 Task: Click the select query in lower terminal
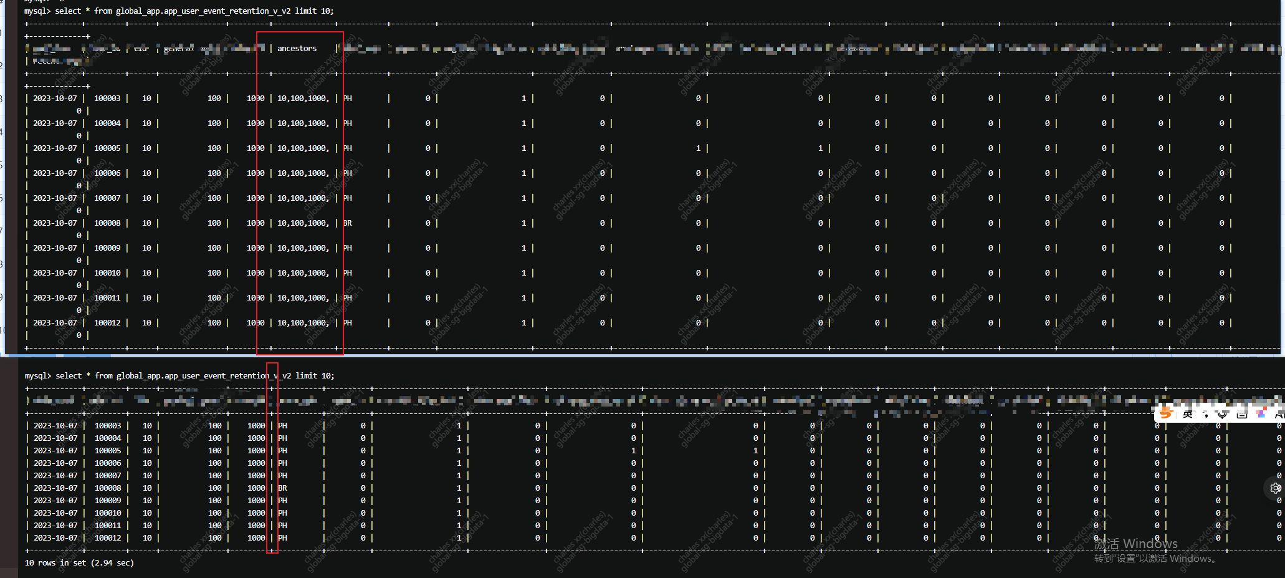(194, 375)
